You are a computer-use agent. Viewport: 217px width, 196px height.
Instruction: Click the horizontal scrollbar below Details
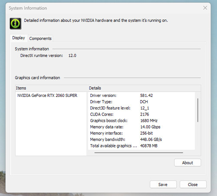[139, 153]
